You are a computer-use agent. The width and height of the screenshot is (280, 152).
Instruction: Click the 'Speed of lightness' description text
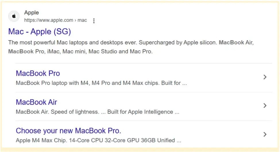(98, 112)
